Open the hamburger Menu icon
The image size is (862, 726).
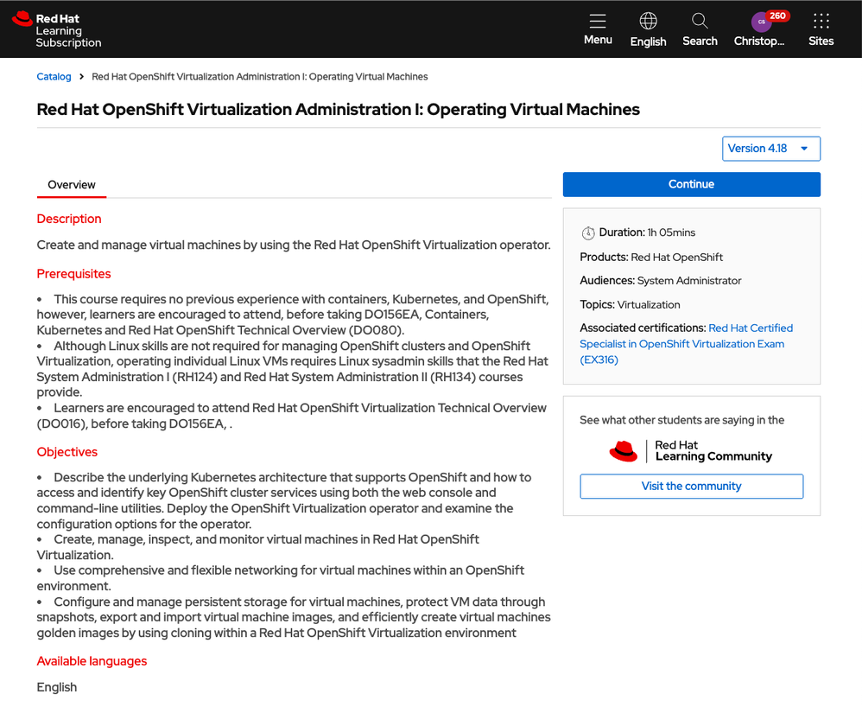pos(598,21)
